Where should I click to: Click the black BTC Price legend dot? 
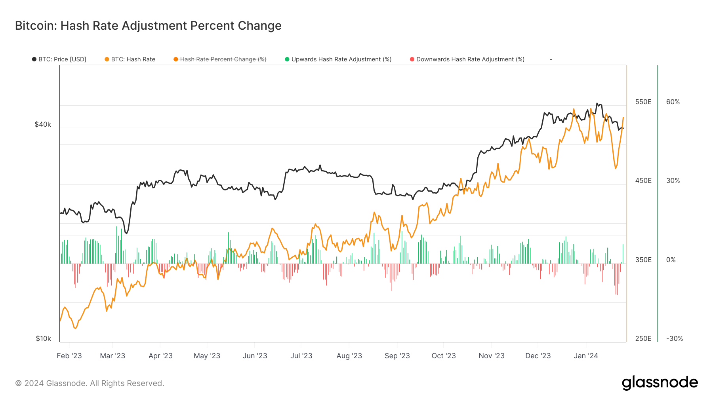pyautogui.click(x=34, y=59)
